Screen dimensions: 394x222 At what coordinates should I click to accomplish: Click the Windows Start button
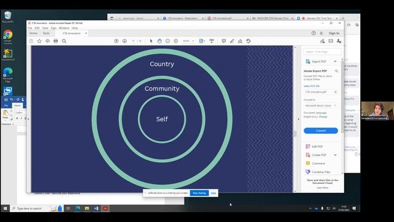(x=5, y=208)
